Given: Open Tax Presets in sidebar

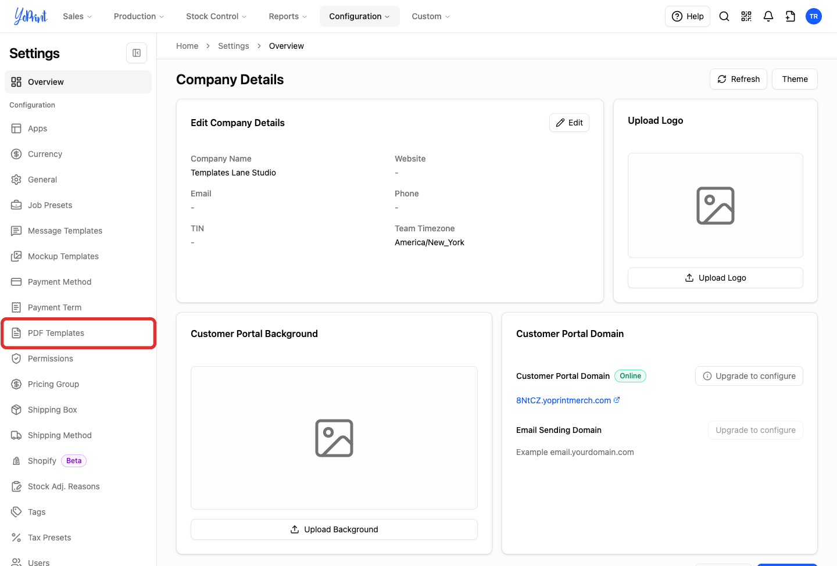Looking at the screenshot, I should [x=78, y=538].
